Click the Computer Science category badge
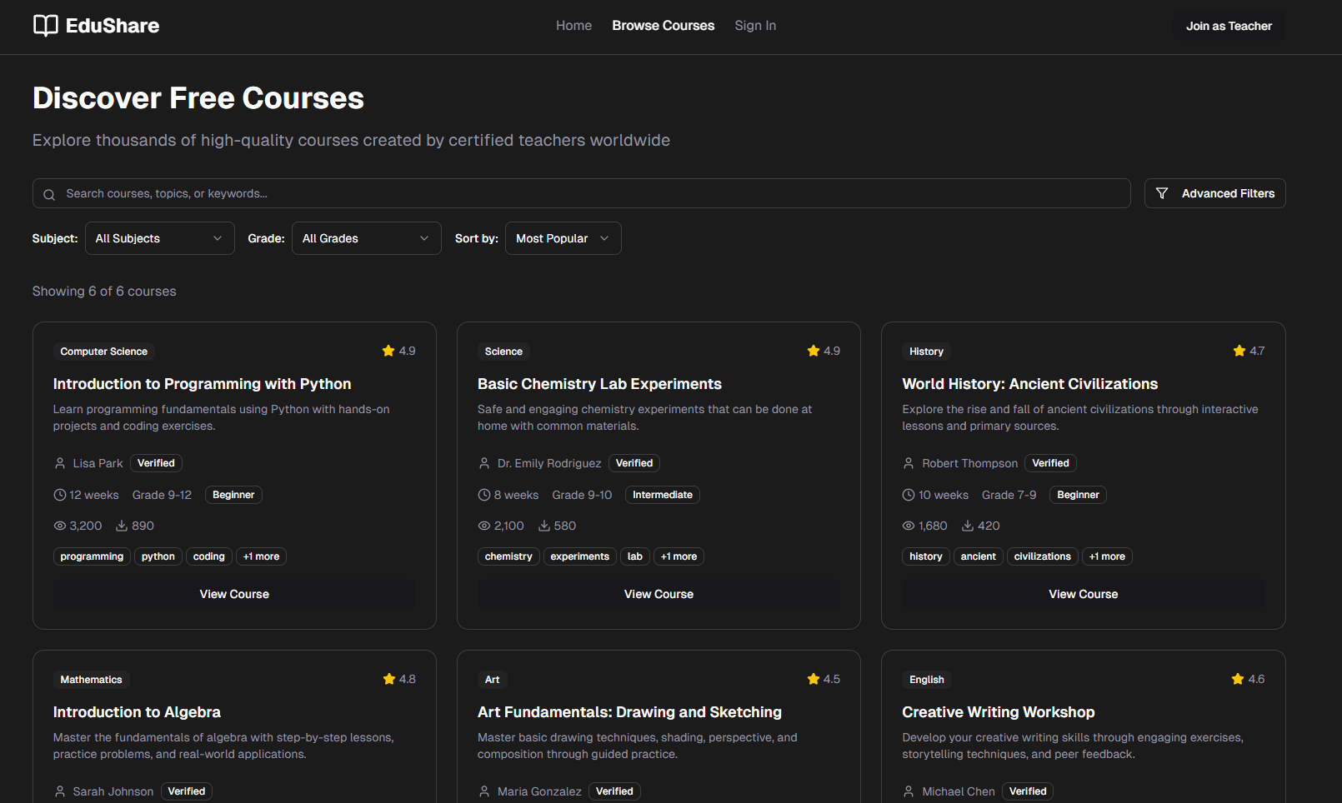The image size is (1342, 803). [x=104, y=352]
